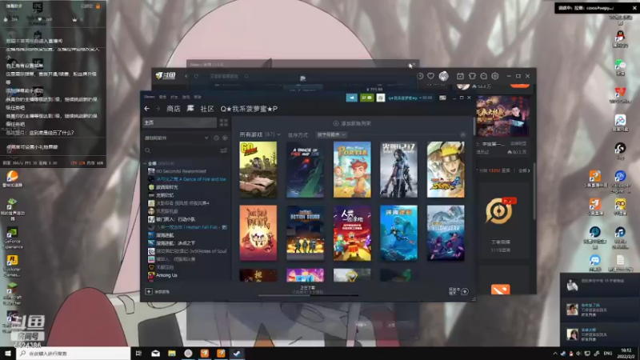Open Human Fall Flat 人类一败涂地 cover
This screenshot has height=360, width=640.
352,233
